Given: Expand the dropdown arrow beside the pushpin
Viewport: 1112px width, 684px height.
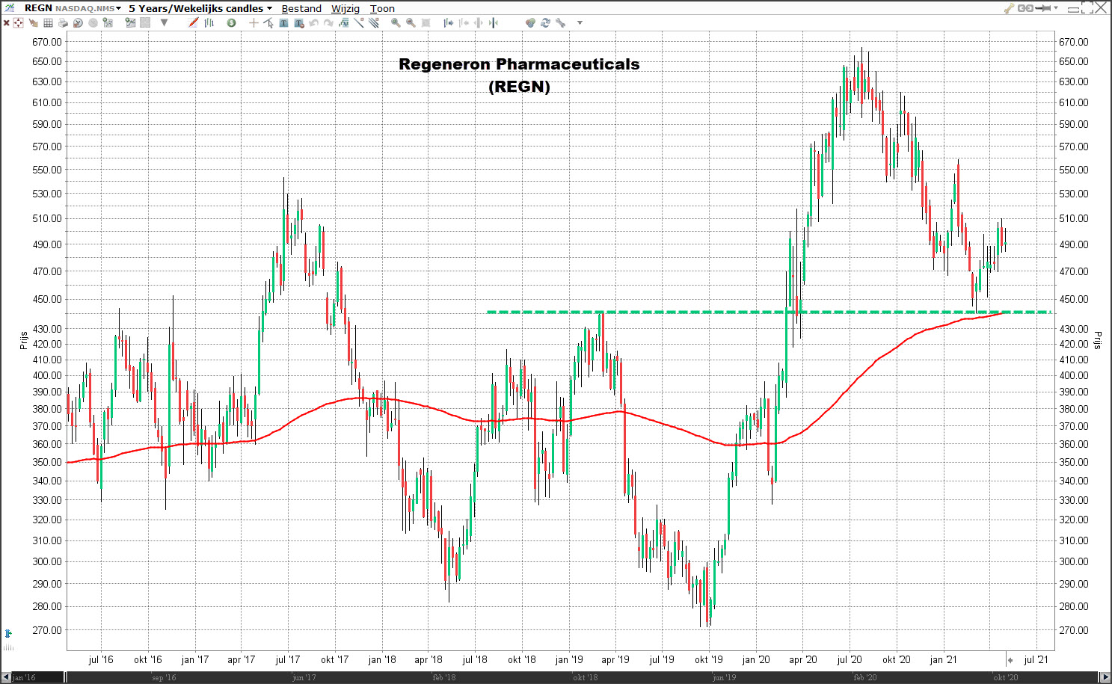Looking at the screenshot, I should pyautogui.click(x=1056, y=8).
